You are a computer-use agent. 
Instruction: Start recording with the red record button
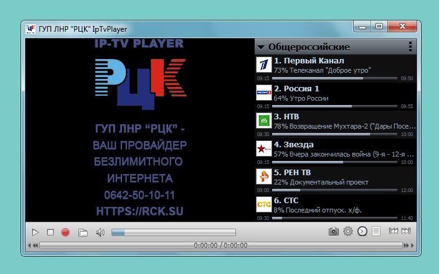pyautogui.click(x=65, y=232)
